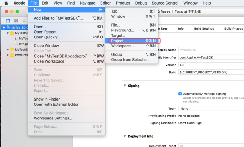Open the Symbol navigator hierarchy icon
244x147 pixels.
coord(16,21)
